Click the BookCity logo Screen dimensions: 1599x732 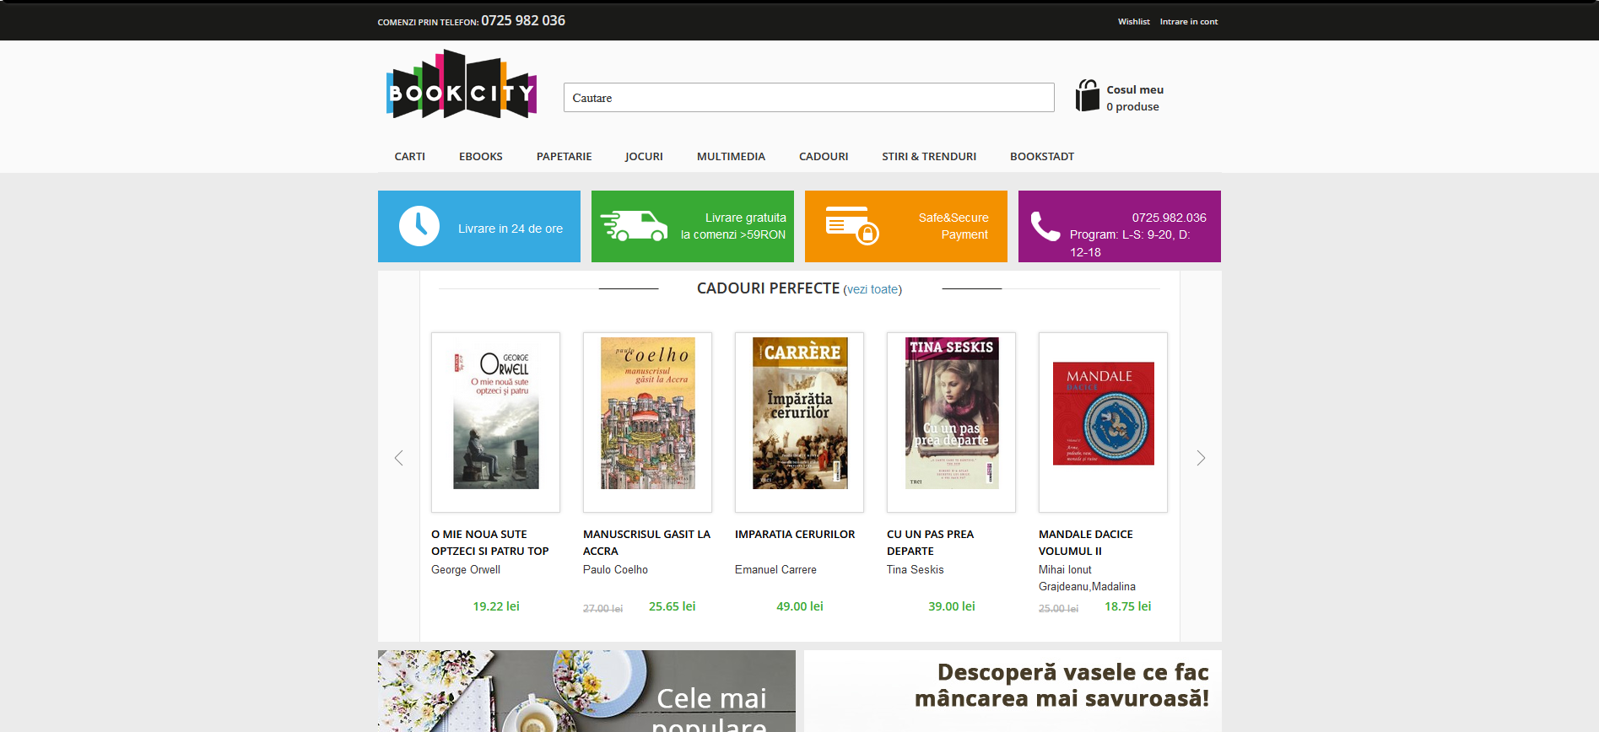461,85
